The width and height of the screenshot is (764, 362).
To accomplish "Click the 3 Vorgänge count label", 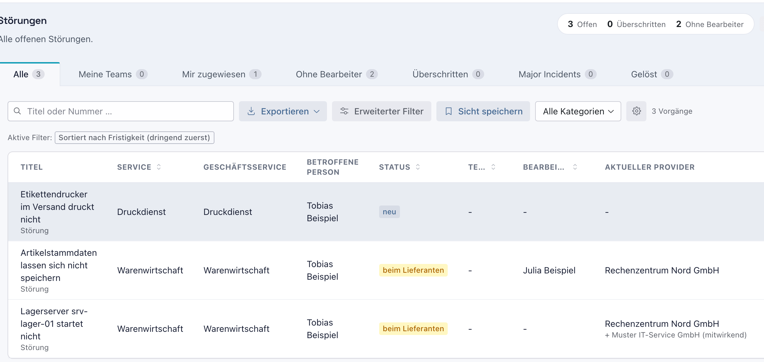I will [x=672, y=111].
